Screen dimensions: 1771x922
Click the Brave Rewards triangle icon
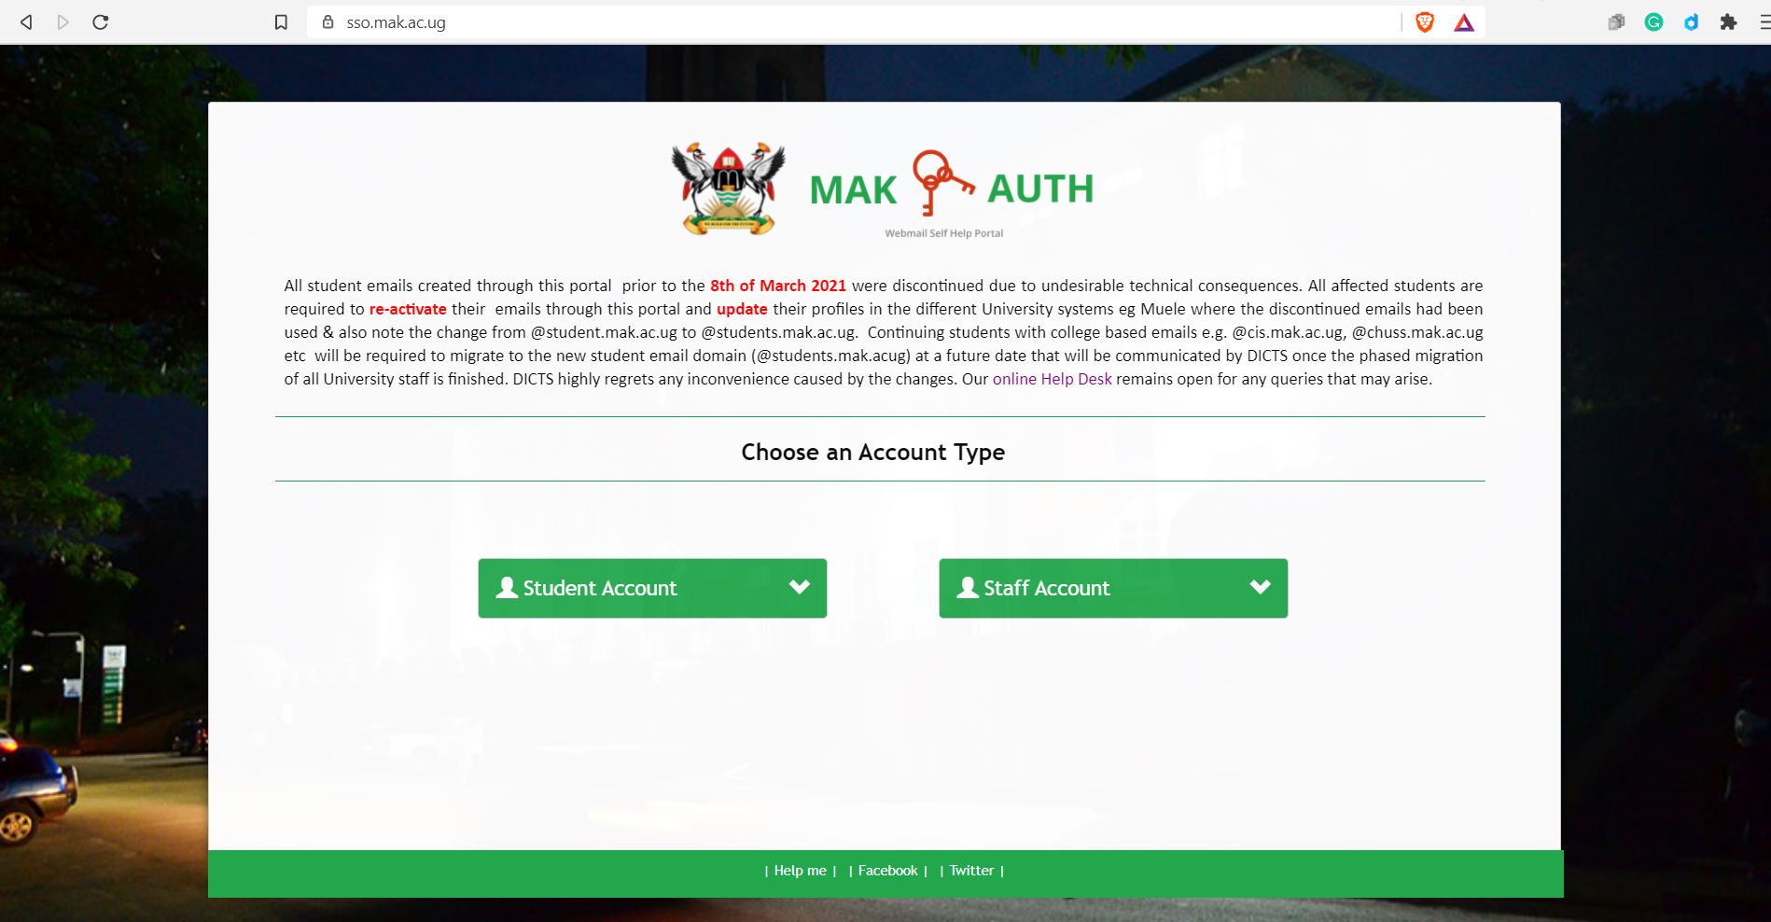pyautogui.click(x=1464, y=22)
